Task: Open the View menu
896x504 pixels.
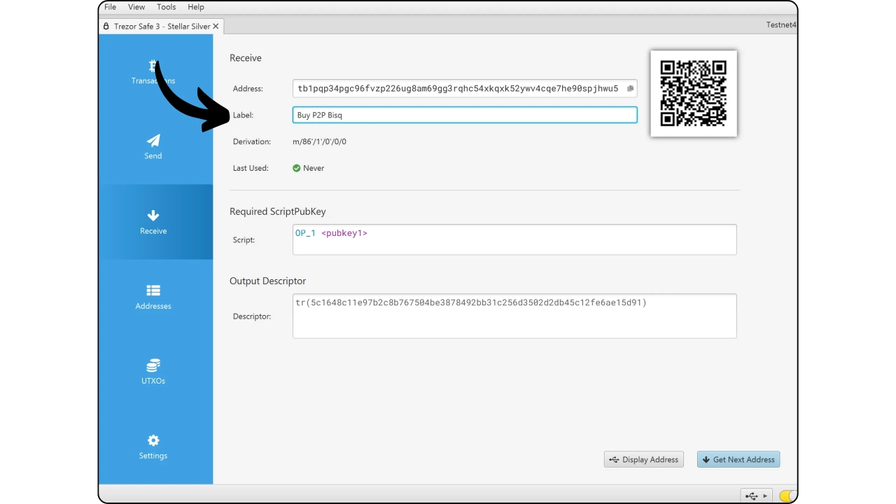Action: pyautogui.click(x=136, y=7)
